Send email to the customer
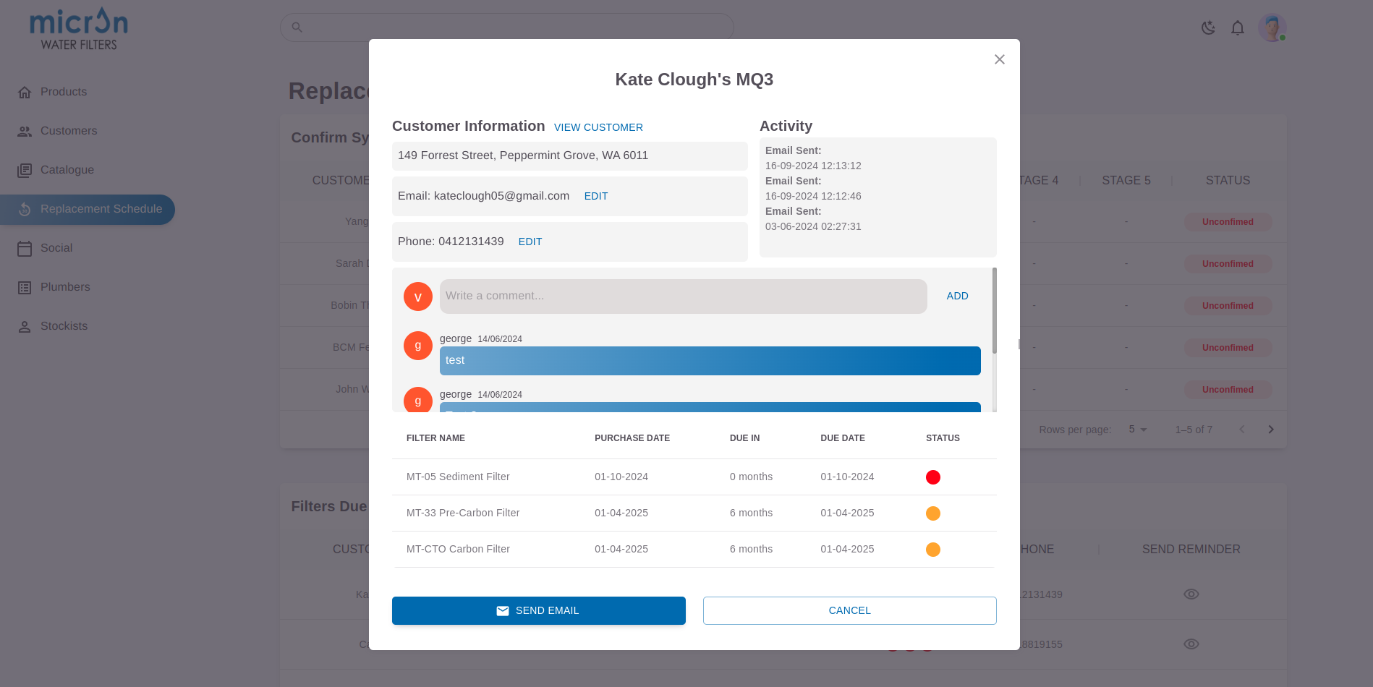 (538, 610)
